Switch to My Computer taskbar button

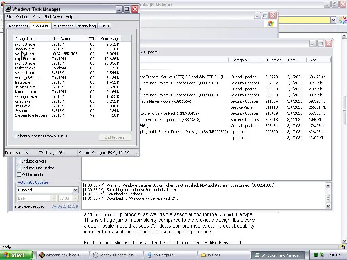tap(170, 255)
